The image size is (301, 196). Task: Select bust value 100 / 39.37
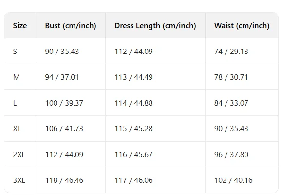coord(64,103)
